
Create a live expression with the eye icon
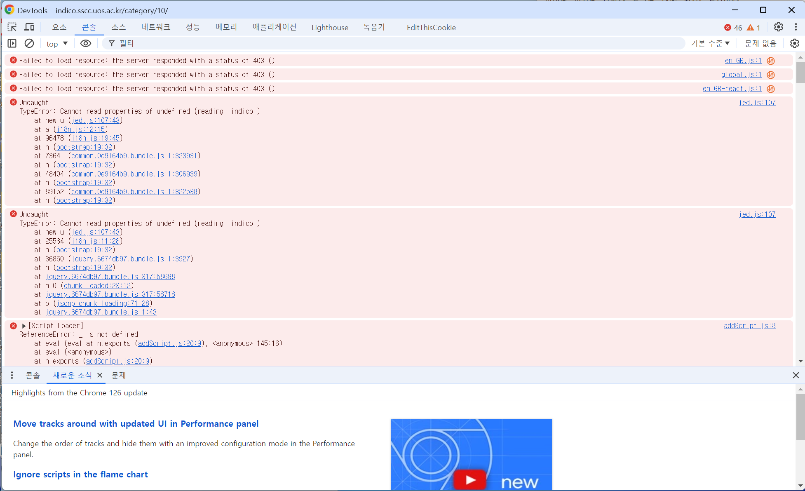click(x=85, y=43)
